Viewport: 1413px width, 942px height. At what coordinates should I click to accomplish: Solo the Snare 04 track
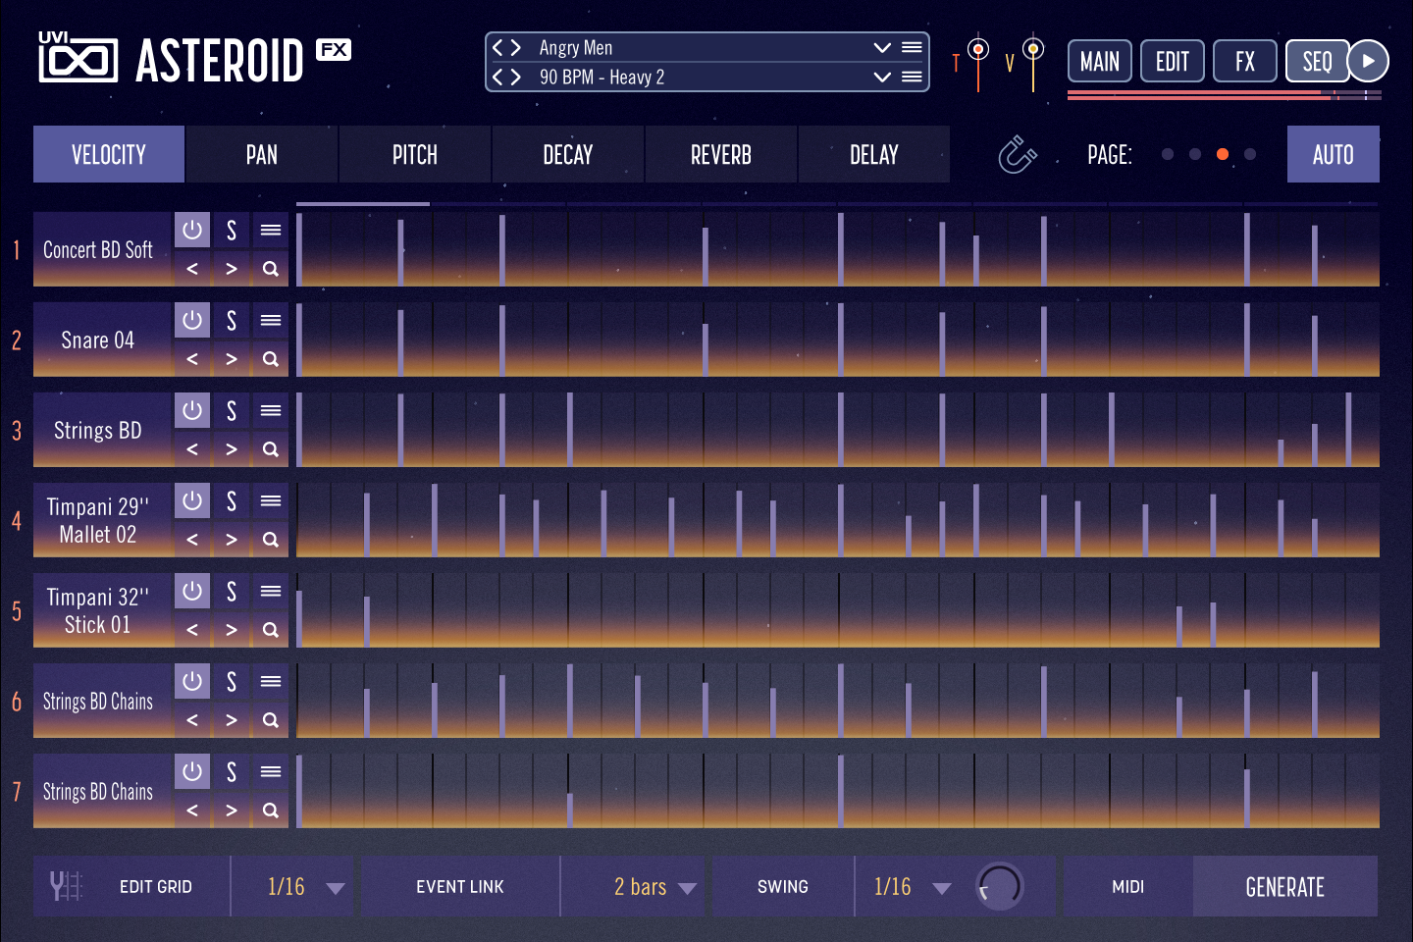point(232,320)
